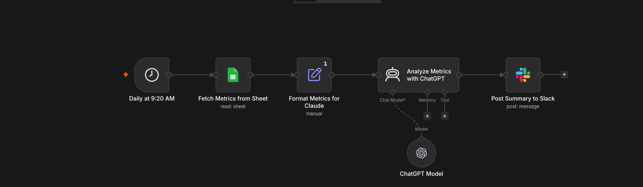Click the 'Fetch Metrics from Sheet' label

233,98
